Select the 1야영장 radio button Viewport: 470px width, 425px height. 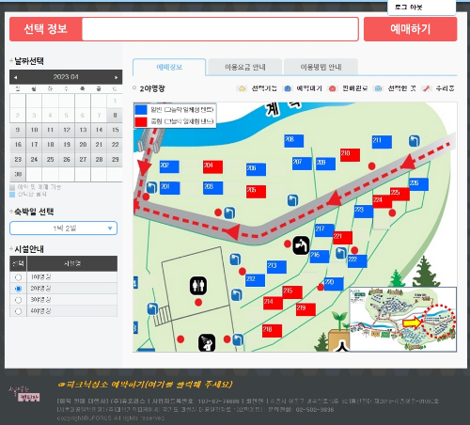point(18,277)
